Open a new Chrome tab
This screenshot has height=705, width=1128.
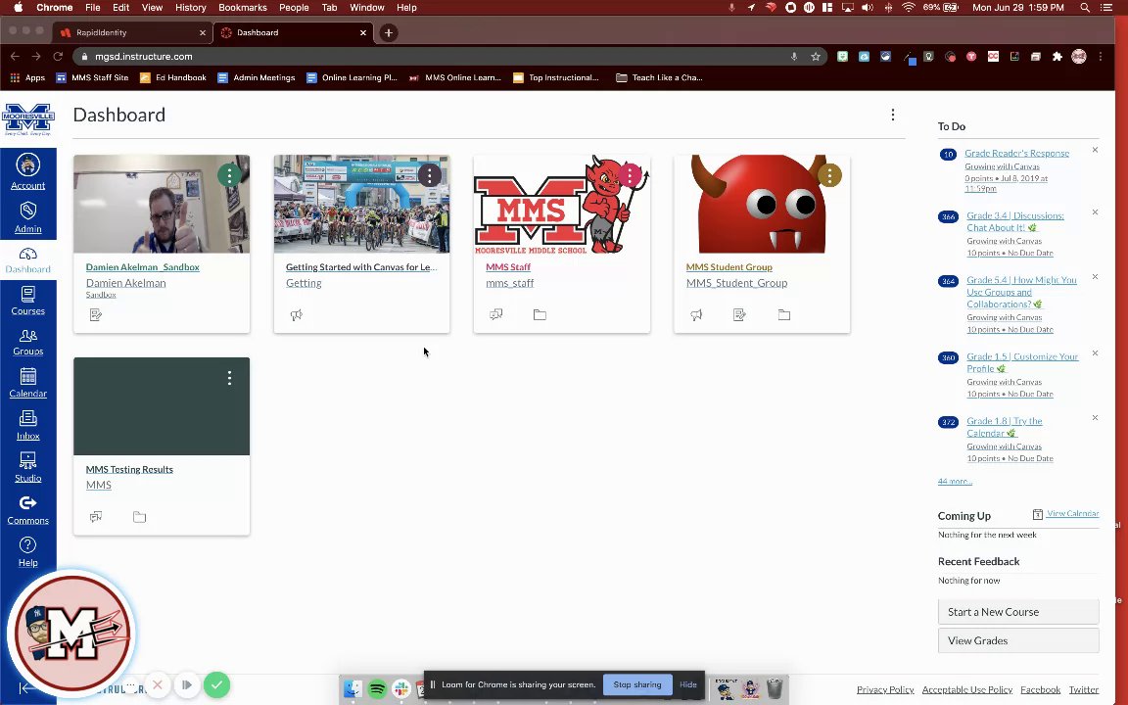[389, 32]
